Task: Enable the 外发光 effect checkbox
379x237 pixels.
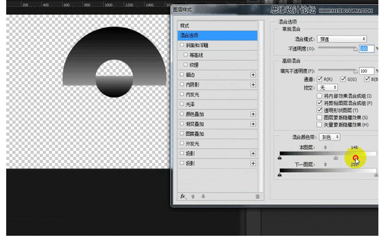Action: (x=182, y=144)
